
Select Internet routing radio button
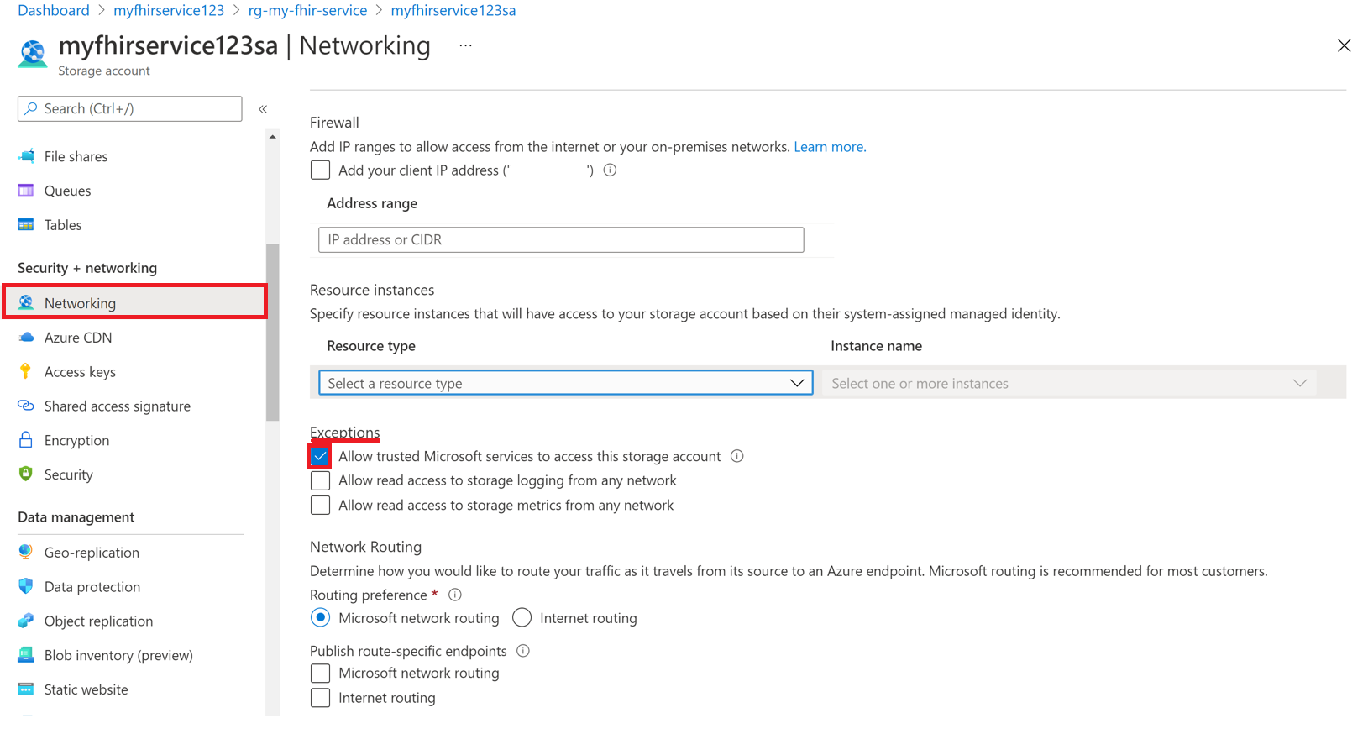522,618
